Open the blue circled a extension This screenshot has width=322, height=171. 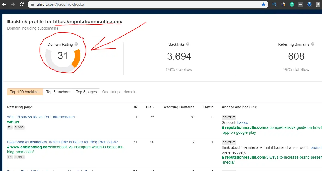point(309,4)
